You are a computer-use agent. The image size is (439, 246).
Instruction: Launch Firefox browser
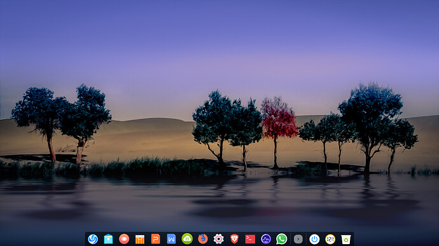pos(203,239)
